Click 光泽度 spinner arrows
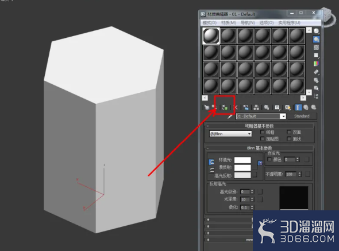The width and height of the screenshot is (339, 251). pyautogui.click(x=252, y=199)
